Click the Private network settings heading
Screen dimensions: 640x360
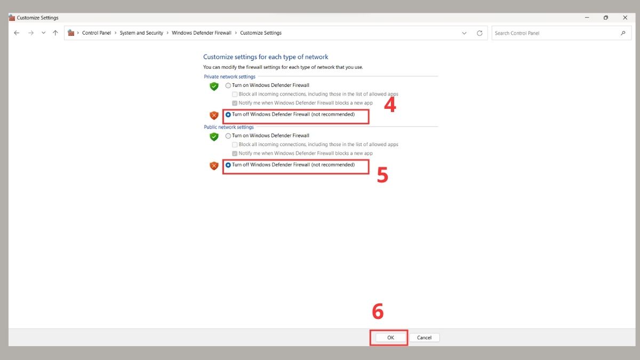tap(230, 77)
